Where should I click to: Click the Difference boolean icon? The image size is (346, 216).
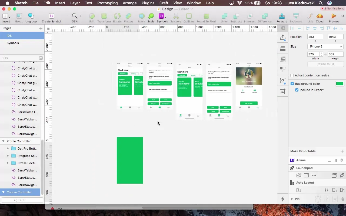pos(265,16)
